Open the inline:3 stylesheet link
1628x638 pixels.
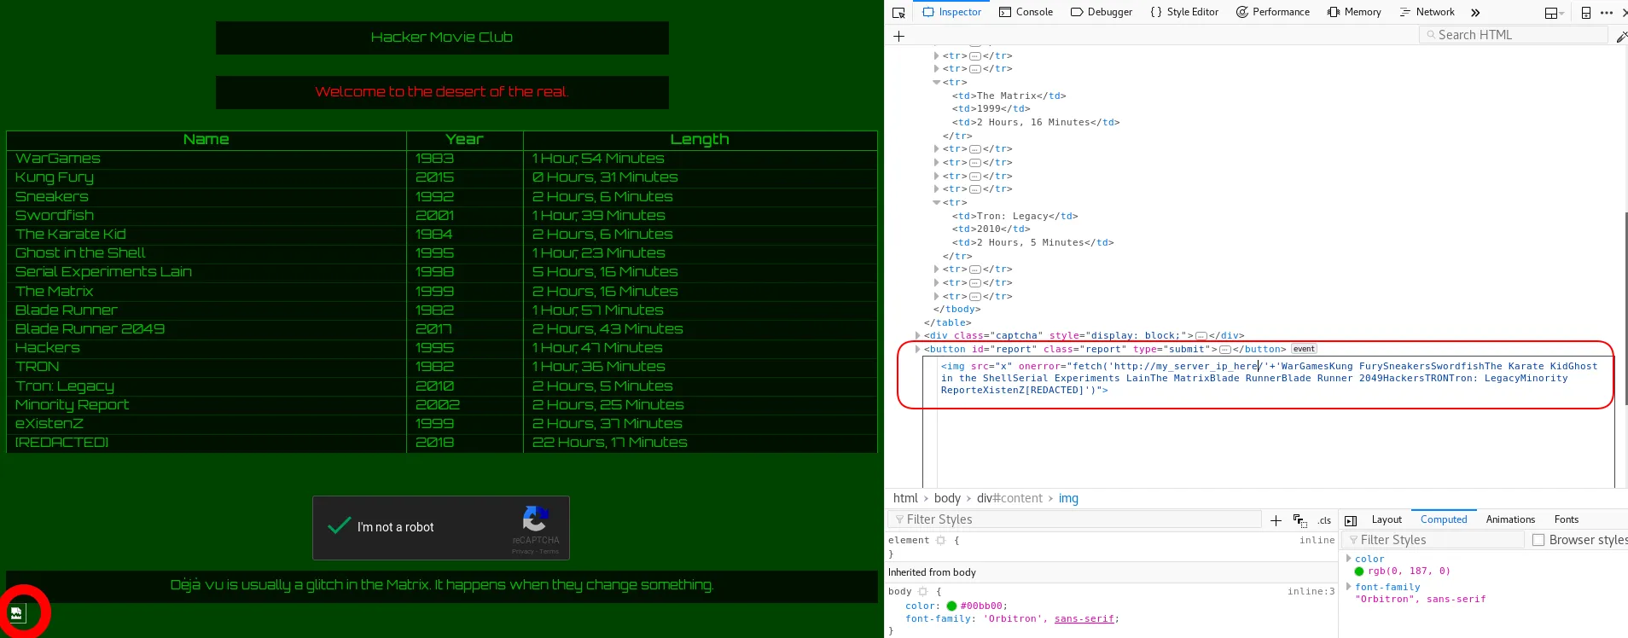coord(1311,591)
